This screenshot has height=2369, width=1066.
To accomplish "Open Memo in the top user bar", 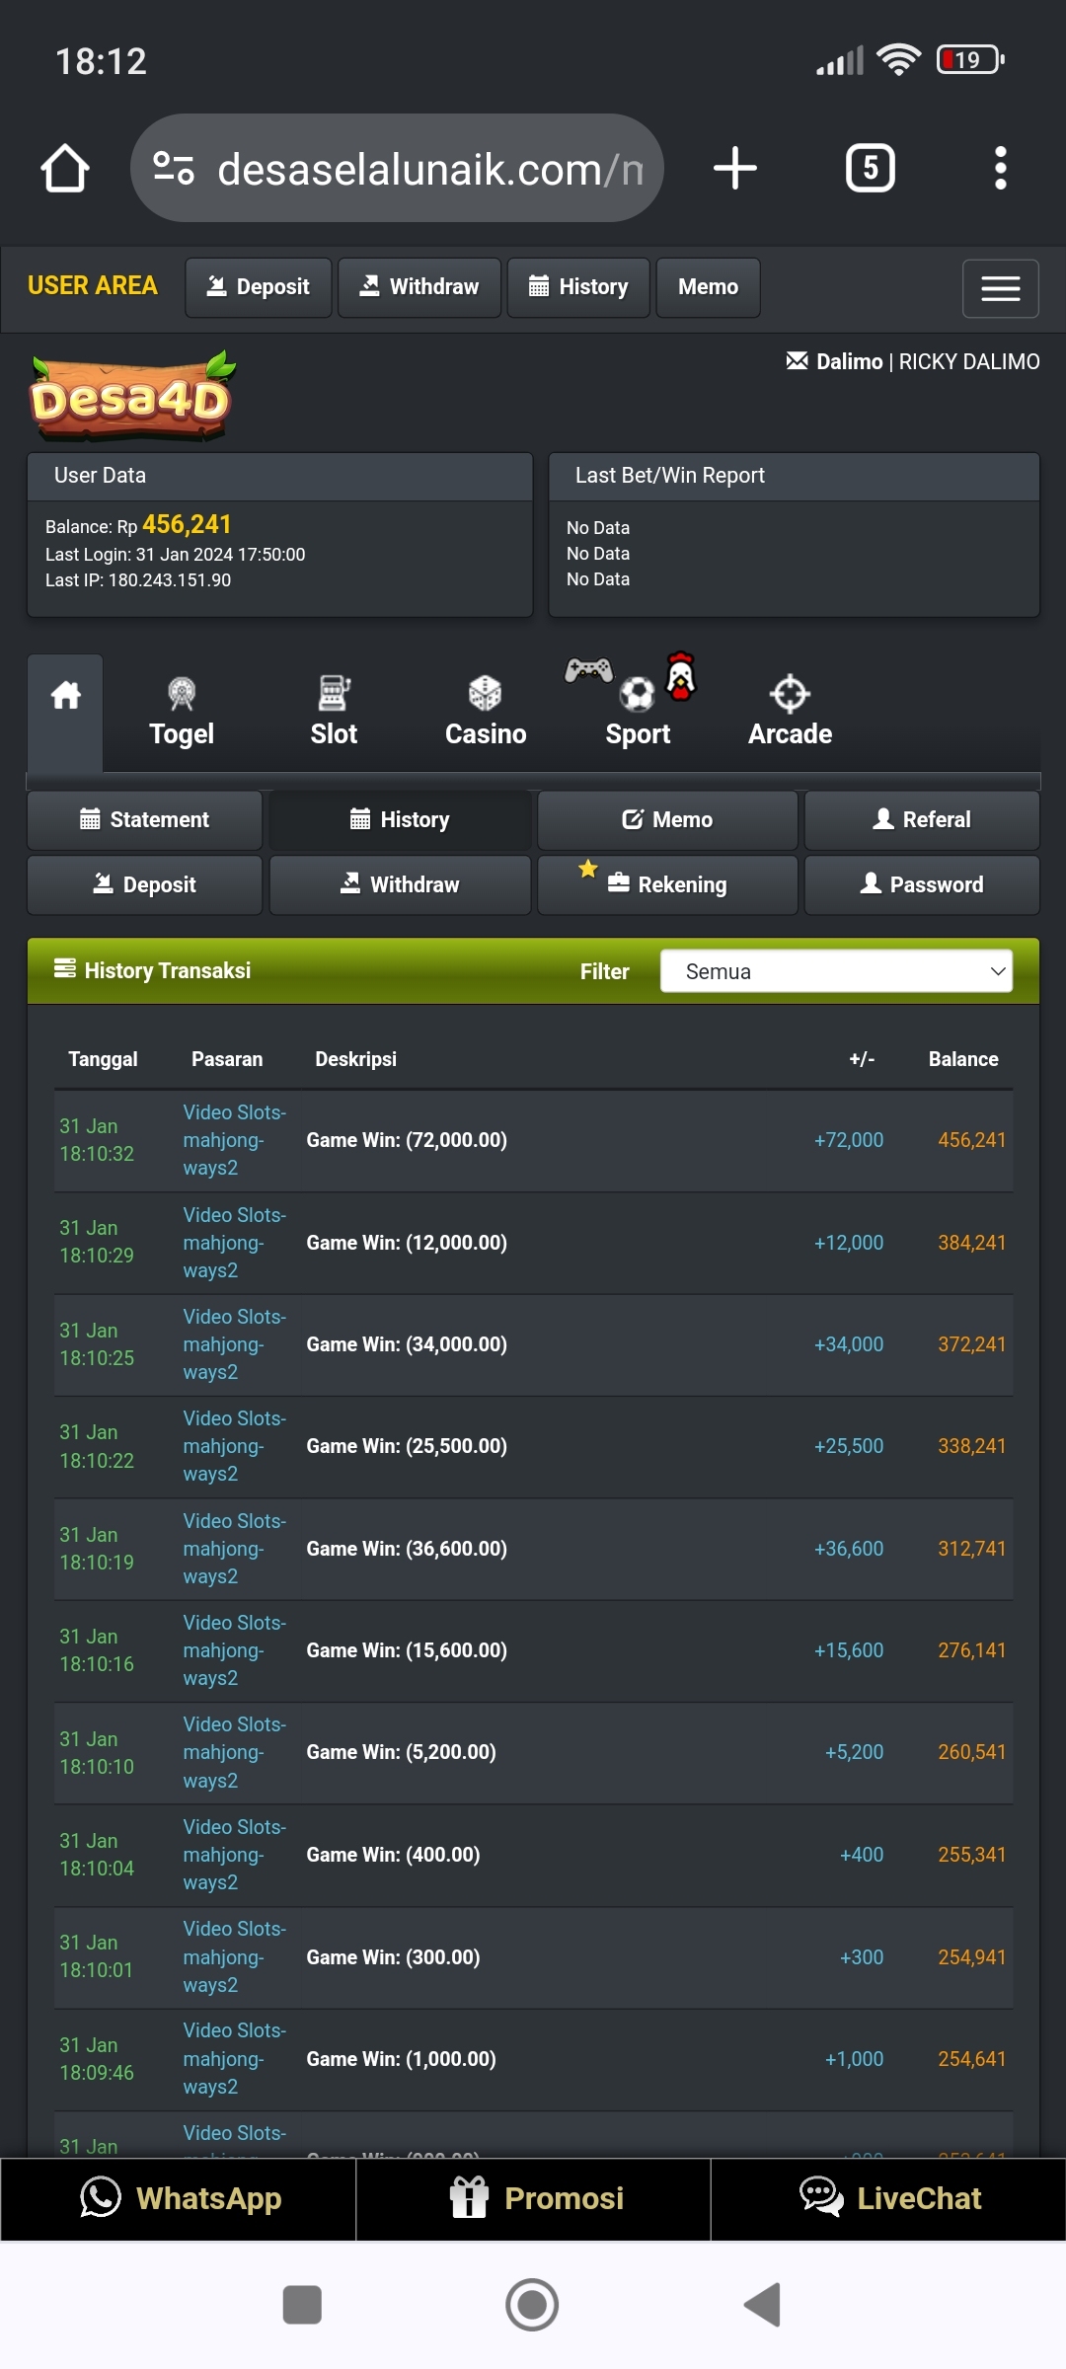I will [708, 287].
